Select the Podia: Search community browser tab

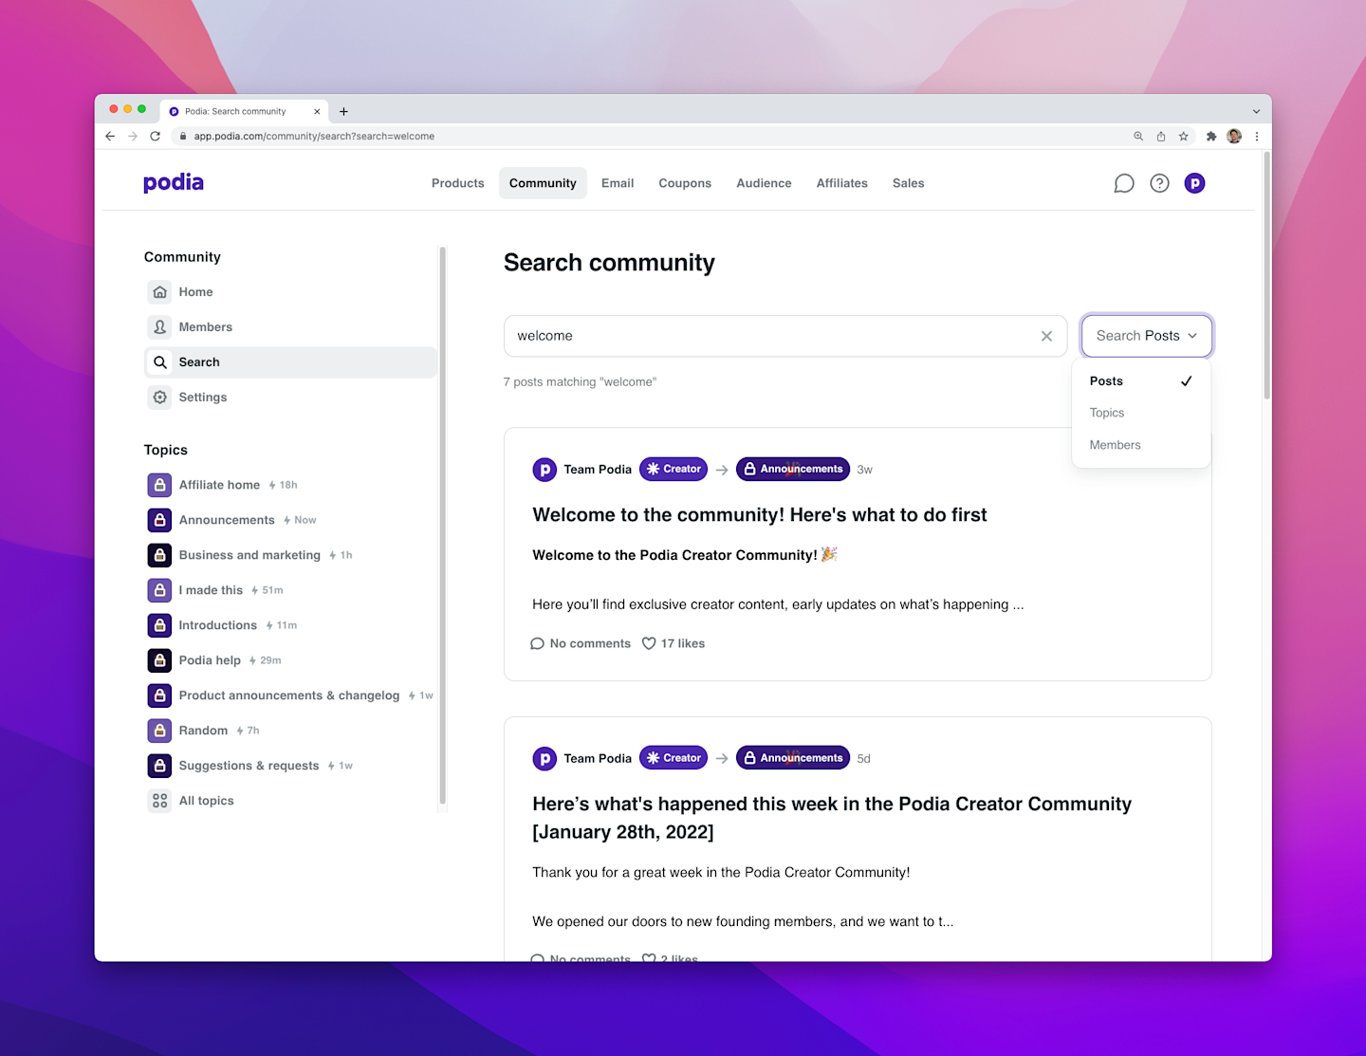(244, 111)
